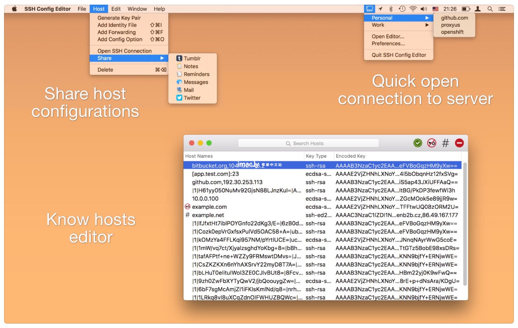Select the example.com host name
The width and height of the screenshot is (518, 328).
(209, 207)
